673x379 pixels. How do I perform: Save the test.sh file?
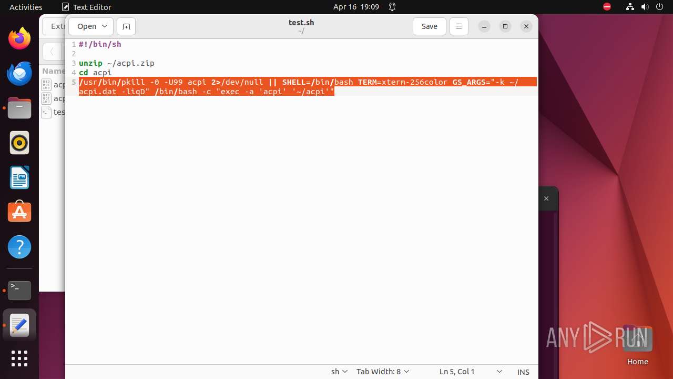[429, 26]
